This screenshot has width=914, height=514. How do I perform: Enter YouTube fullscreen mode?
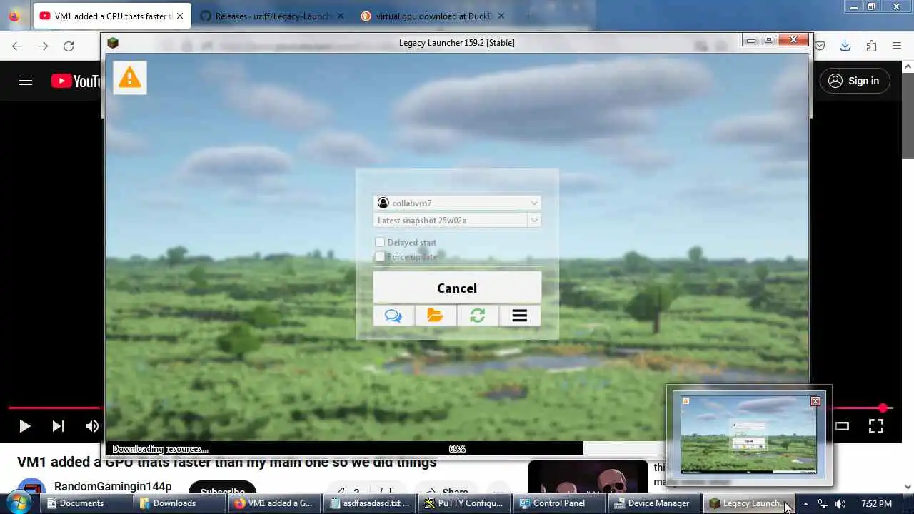[876, 426]
